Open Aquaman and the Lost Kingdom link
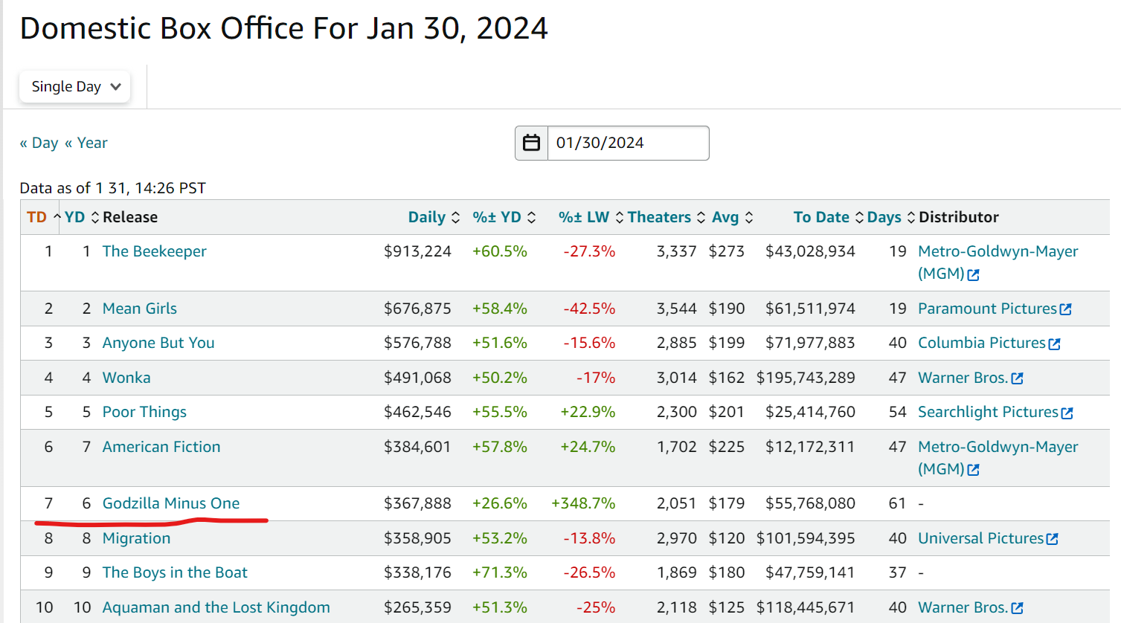 coord(216,607)
